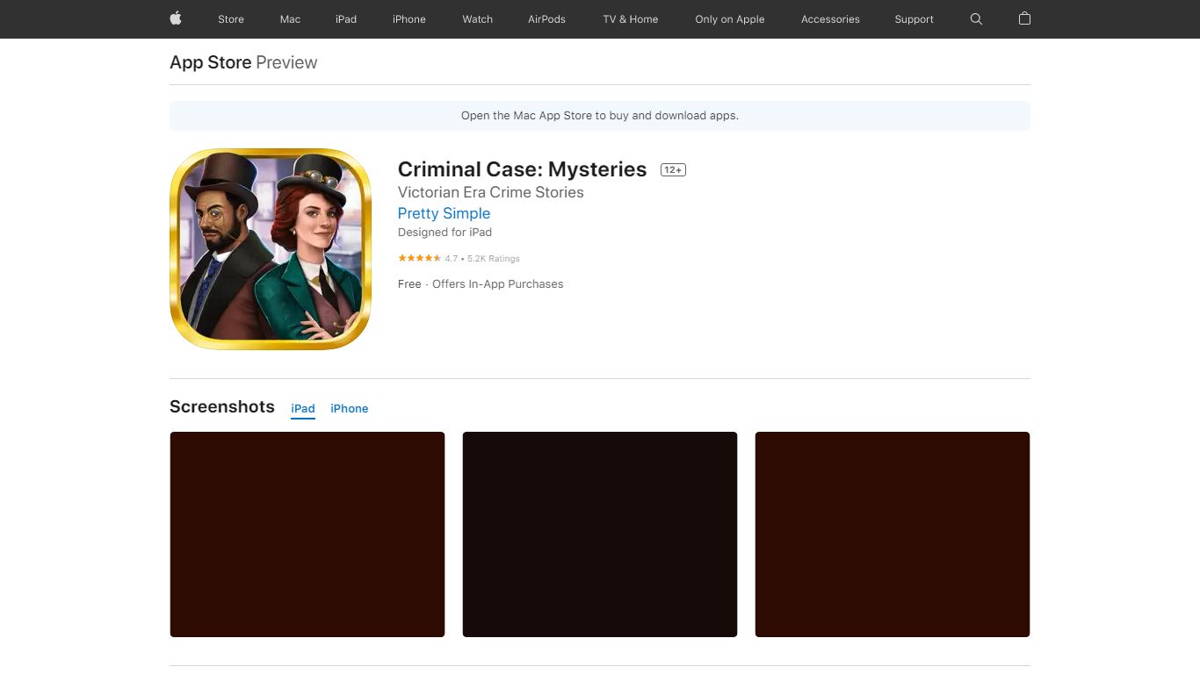Viewport: 1200px width, 674px height.
Task: Open the Store menu
Action: click(231, 19)
